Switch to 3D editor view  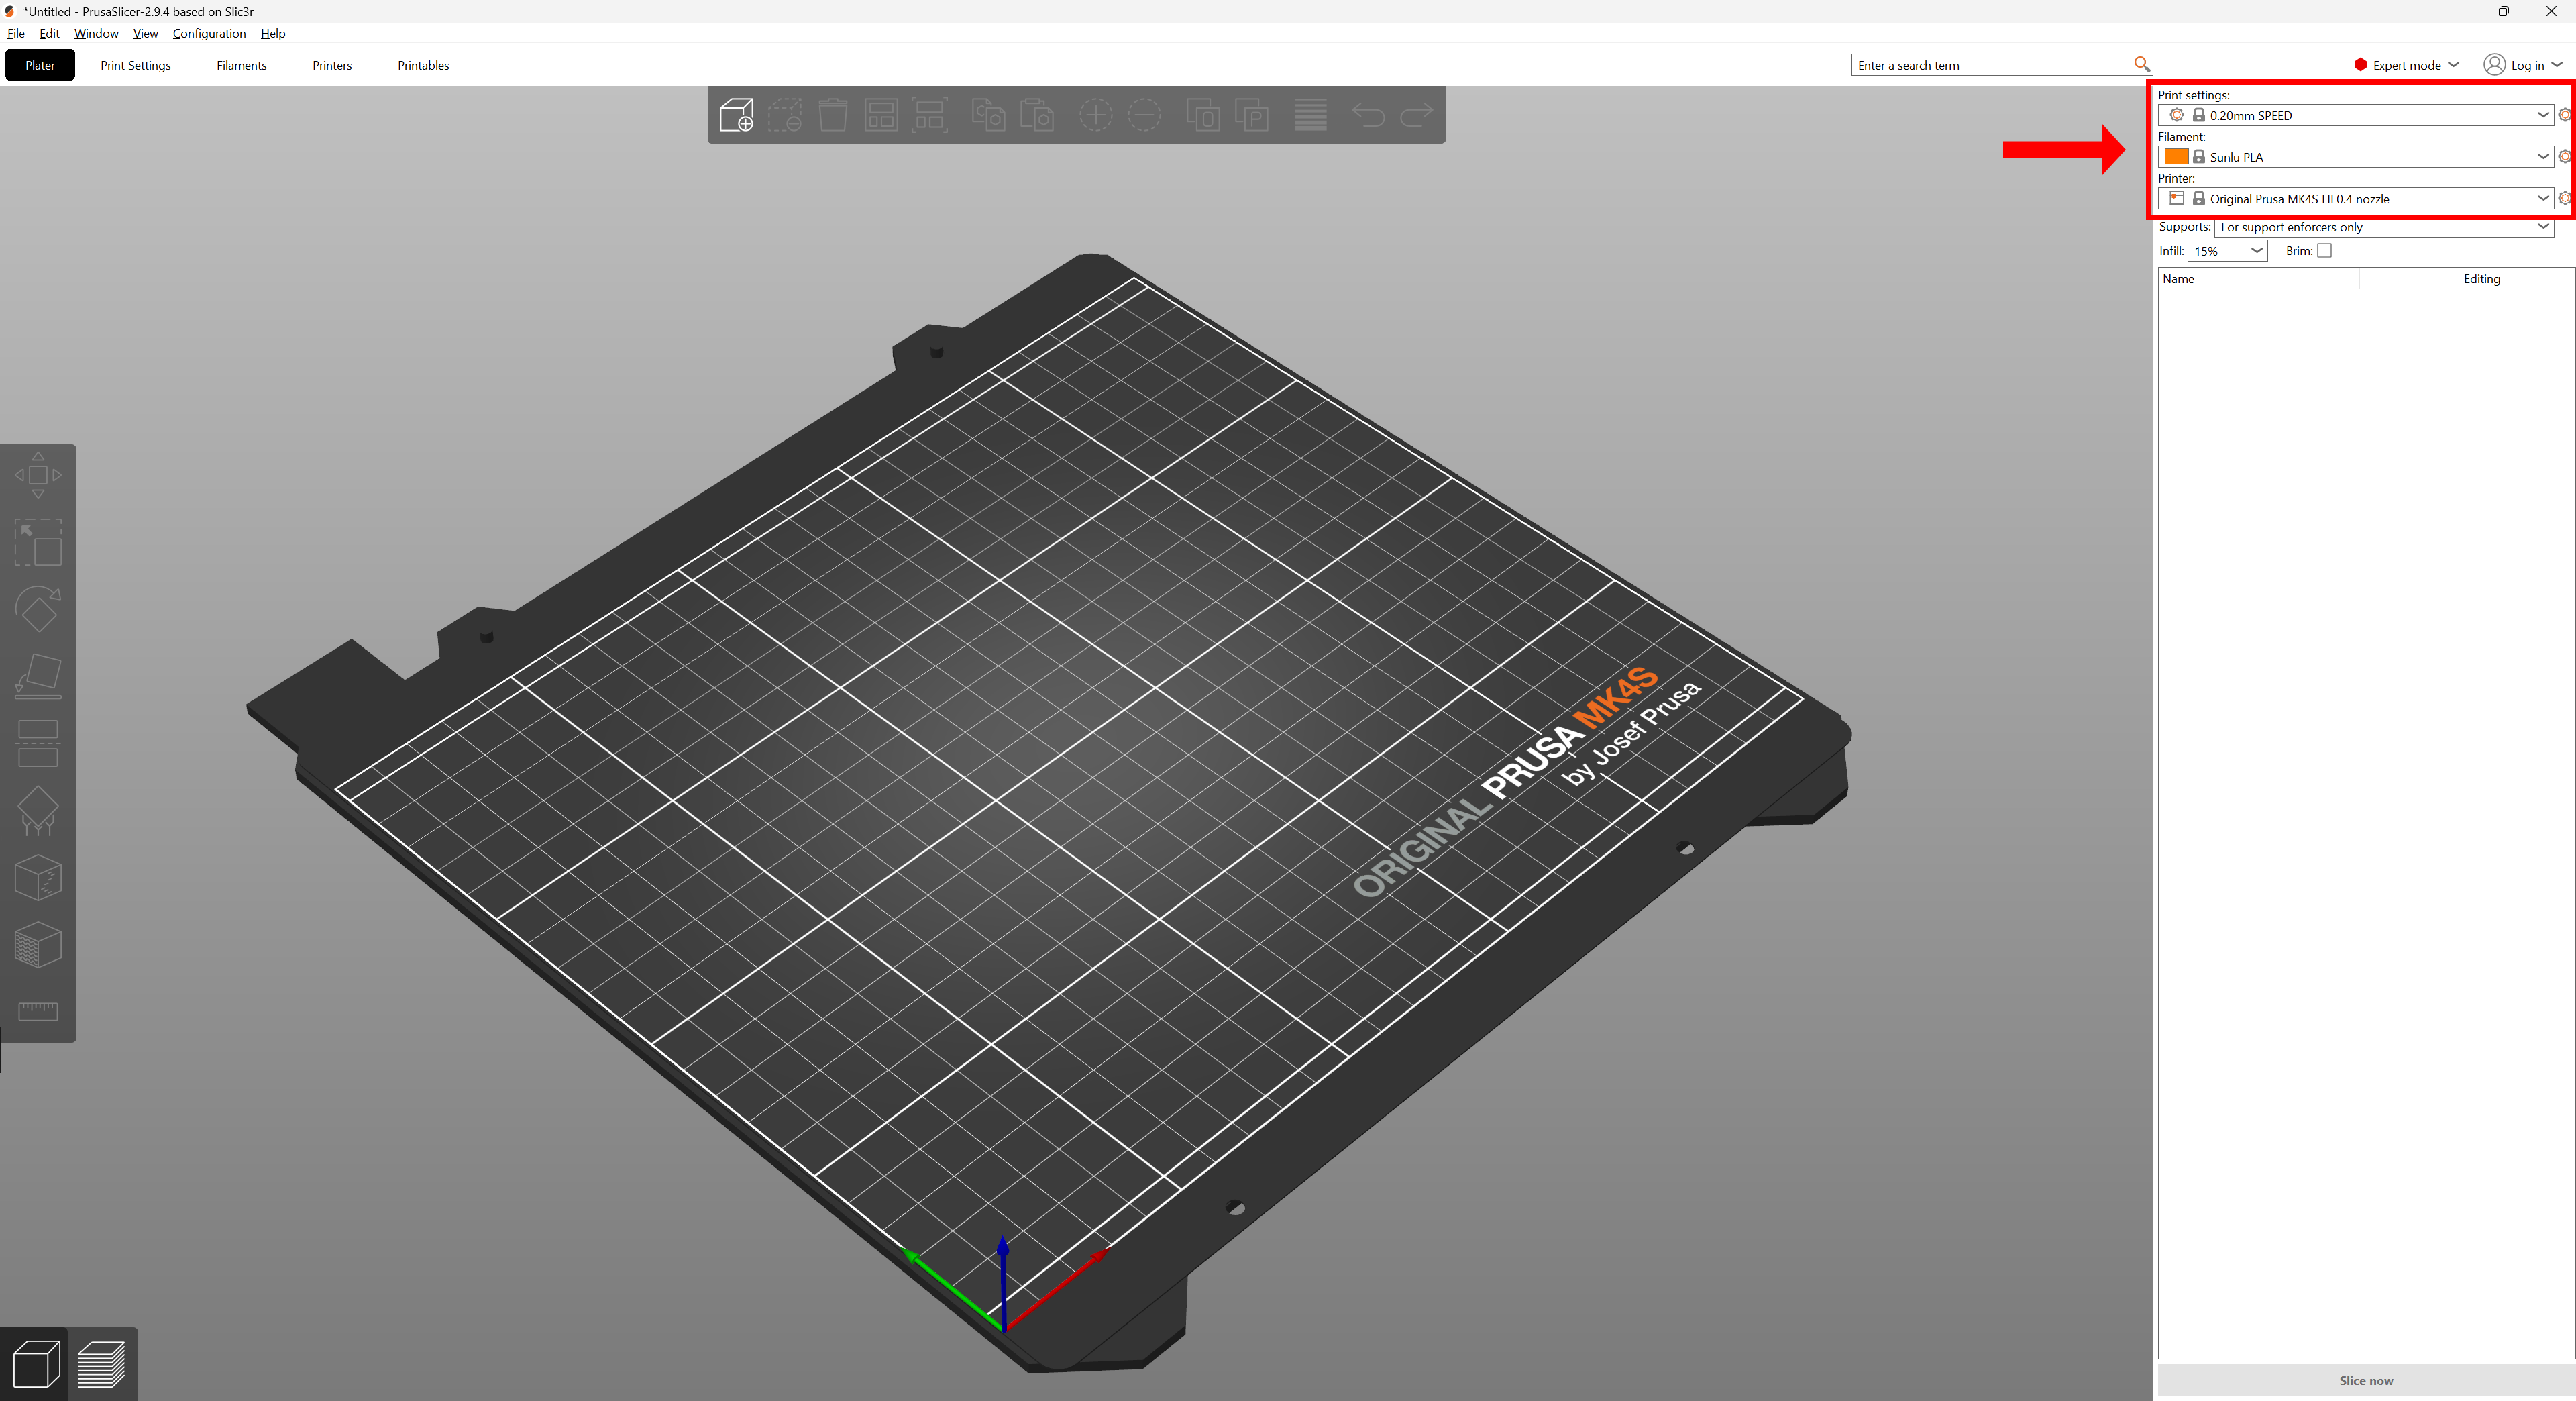36,1364
